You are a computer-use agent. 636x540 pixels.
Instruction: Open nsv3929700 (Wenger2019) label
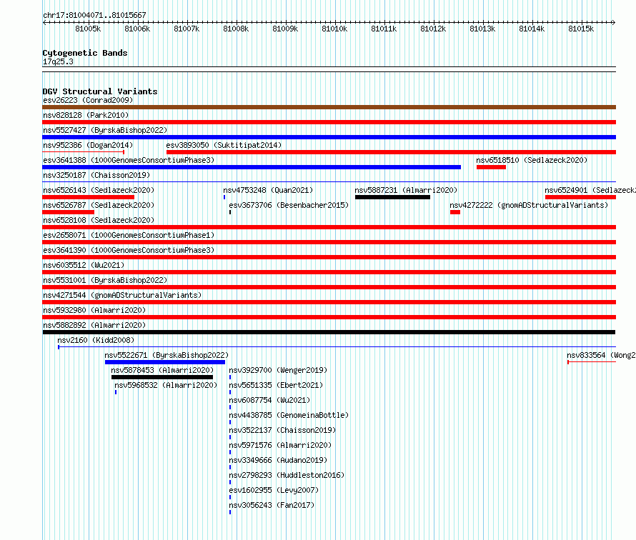tap(278, 370)
